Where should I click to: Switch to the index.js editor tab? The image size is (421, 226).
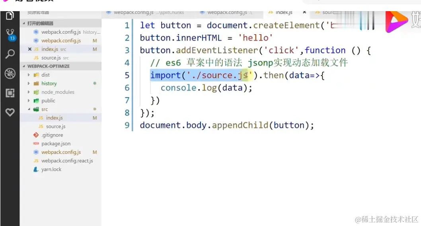(x=284, y=12)
